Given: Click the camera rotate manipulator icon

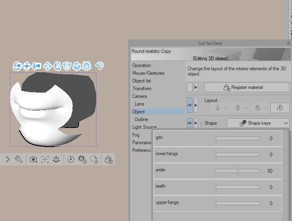Looking at the screenshot, I should coord(17,66).
